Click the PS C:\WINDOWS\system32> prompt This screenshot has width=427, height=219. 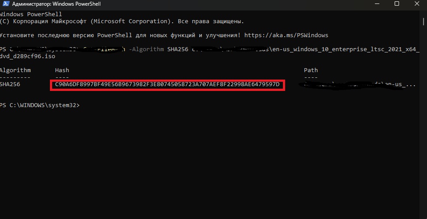pyautogui.click(x=40, y=105)
